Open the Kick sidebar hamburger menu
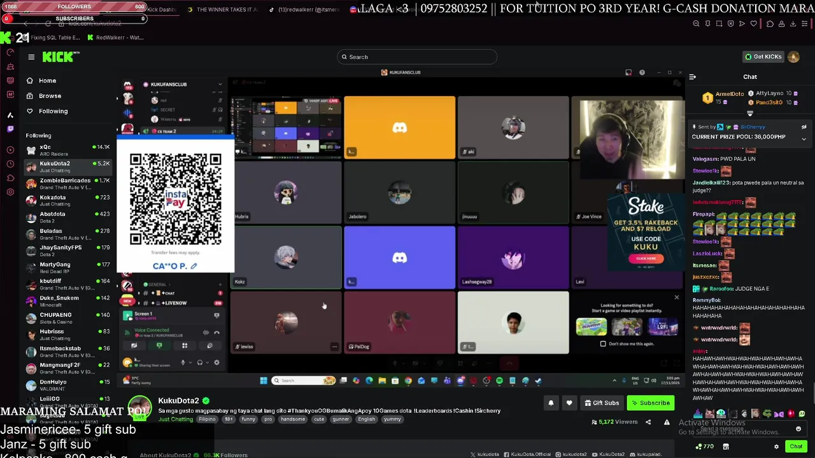Image resolution: width=815 pixels, height=458 pixels. [x=31, y=57]
